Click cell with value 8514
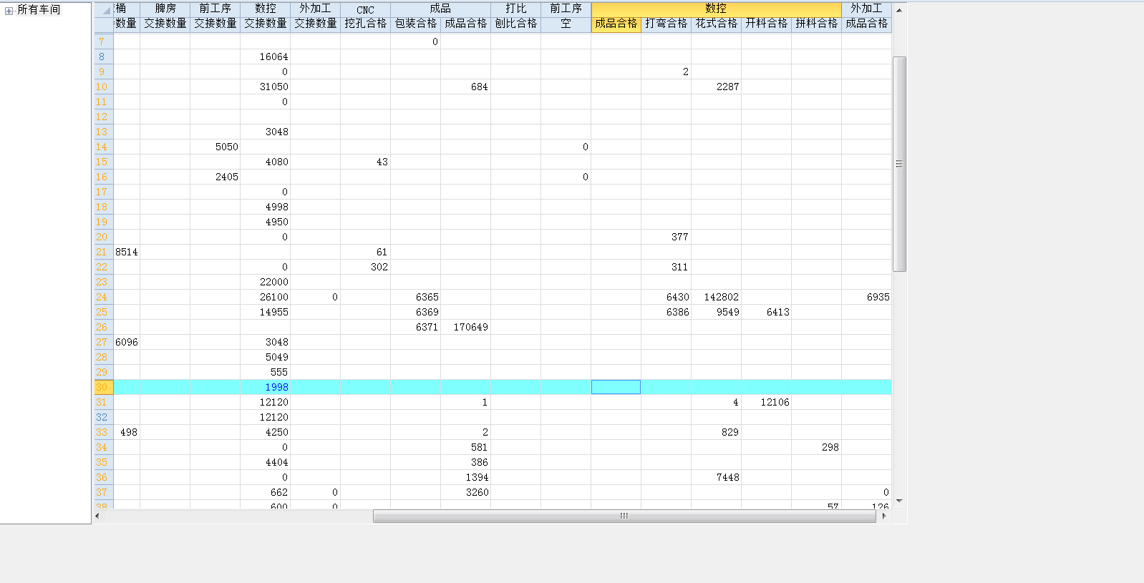1144x583 pixels. 127,252
